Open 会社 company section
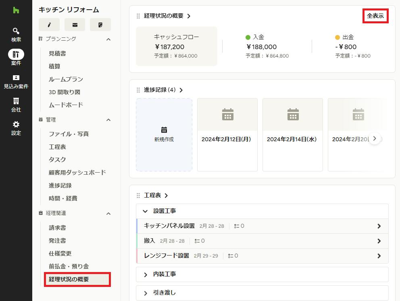400x301 pixels. [x=16, y=105]
